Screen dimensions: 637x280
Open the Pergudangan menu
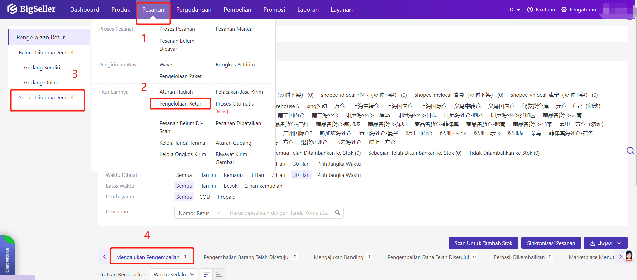tap(194, 10)
